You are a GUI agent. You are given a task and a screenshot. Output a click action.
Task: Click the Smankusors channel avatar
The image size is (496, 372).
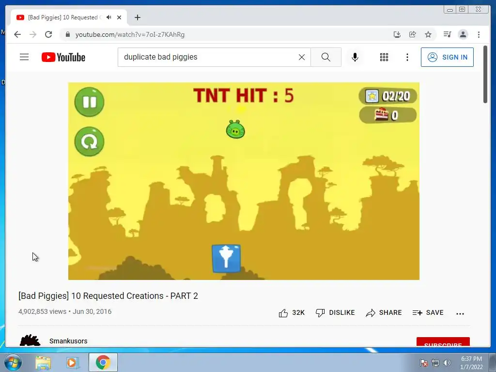30,341
